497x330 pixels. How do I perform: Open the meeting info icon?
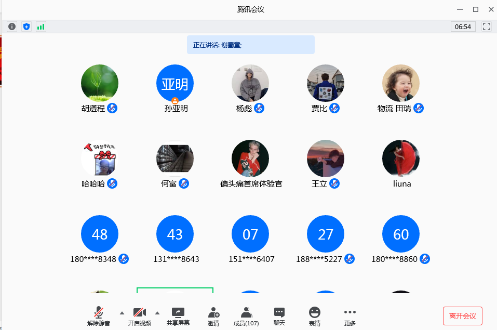coord(12,27)
